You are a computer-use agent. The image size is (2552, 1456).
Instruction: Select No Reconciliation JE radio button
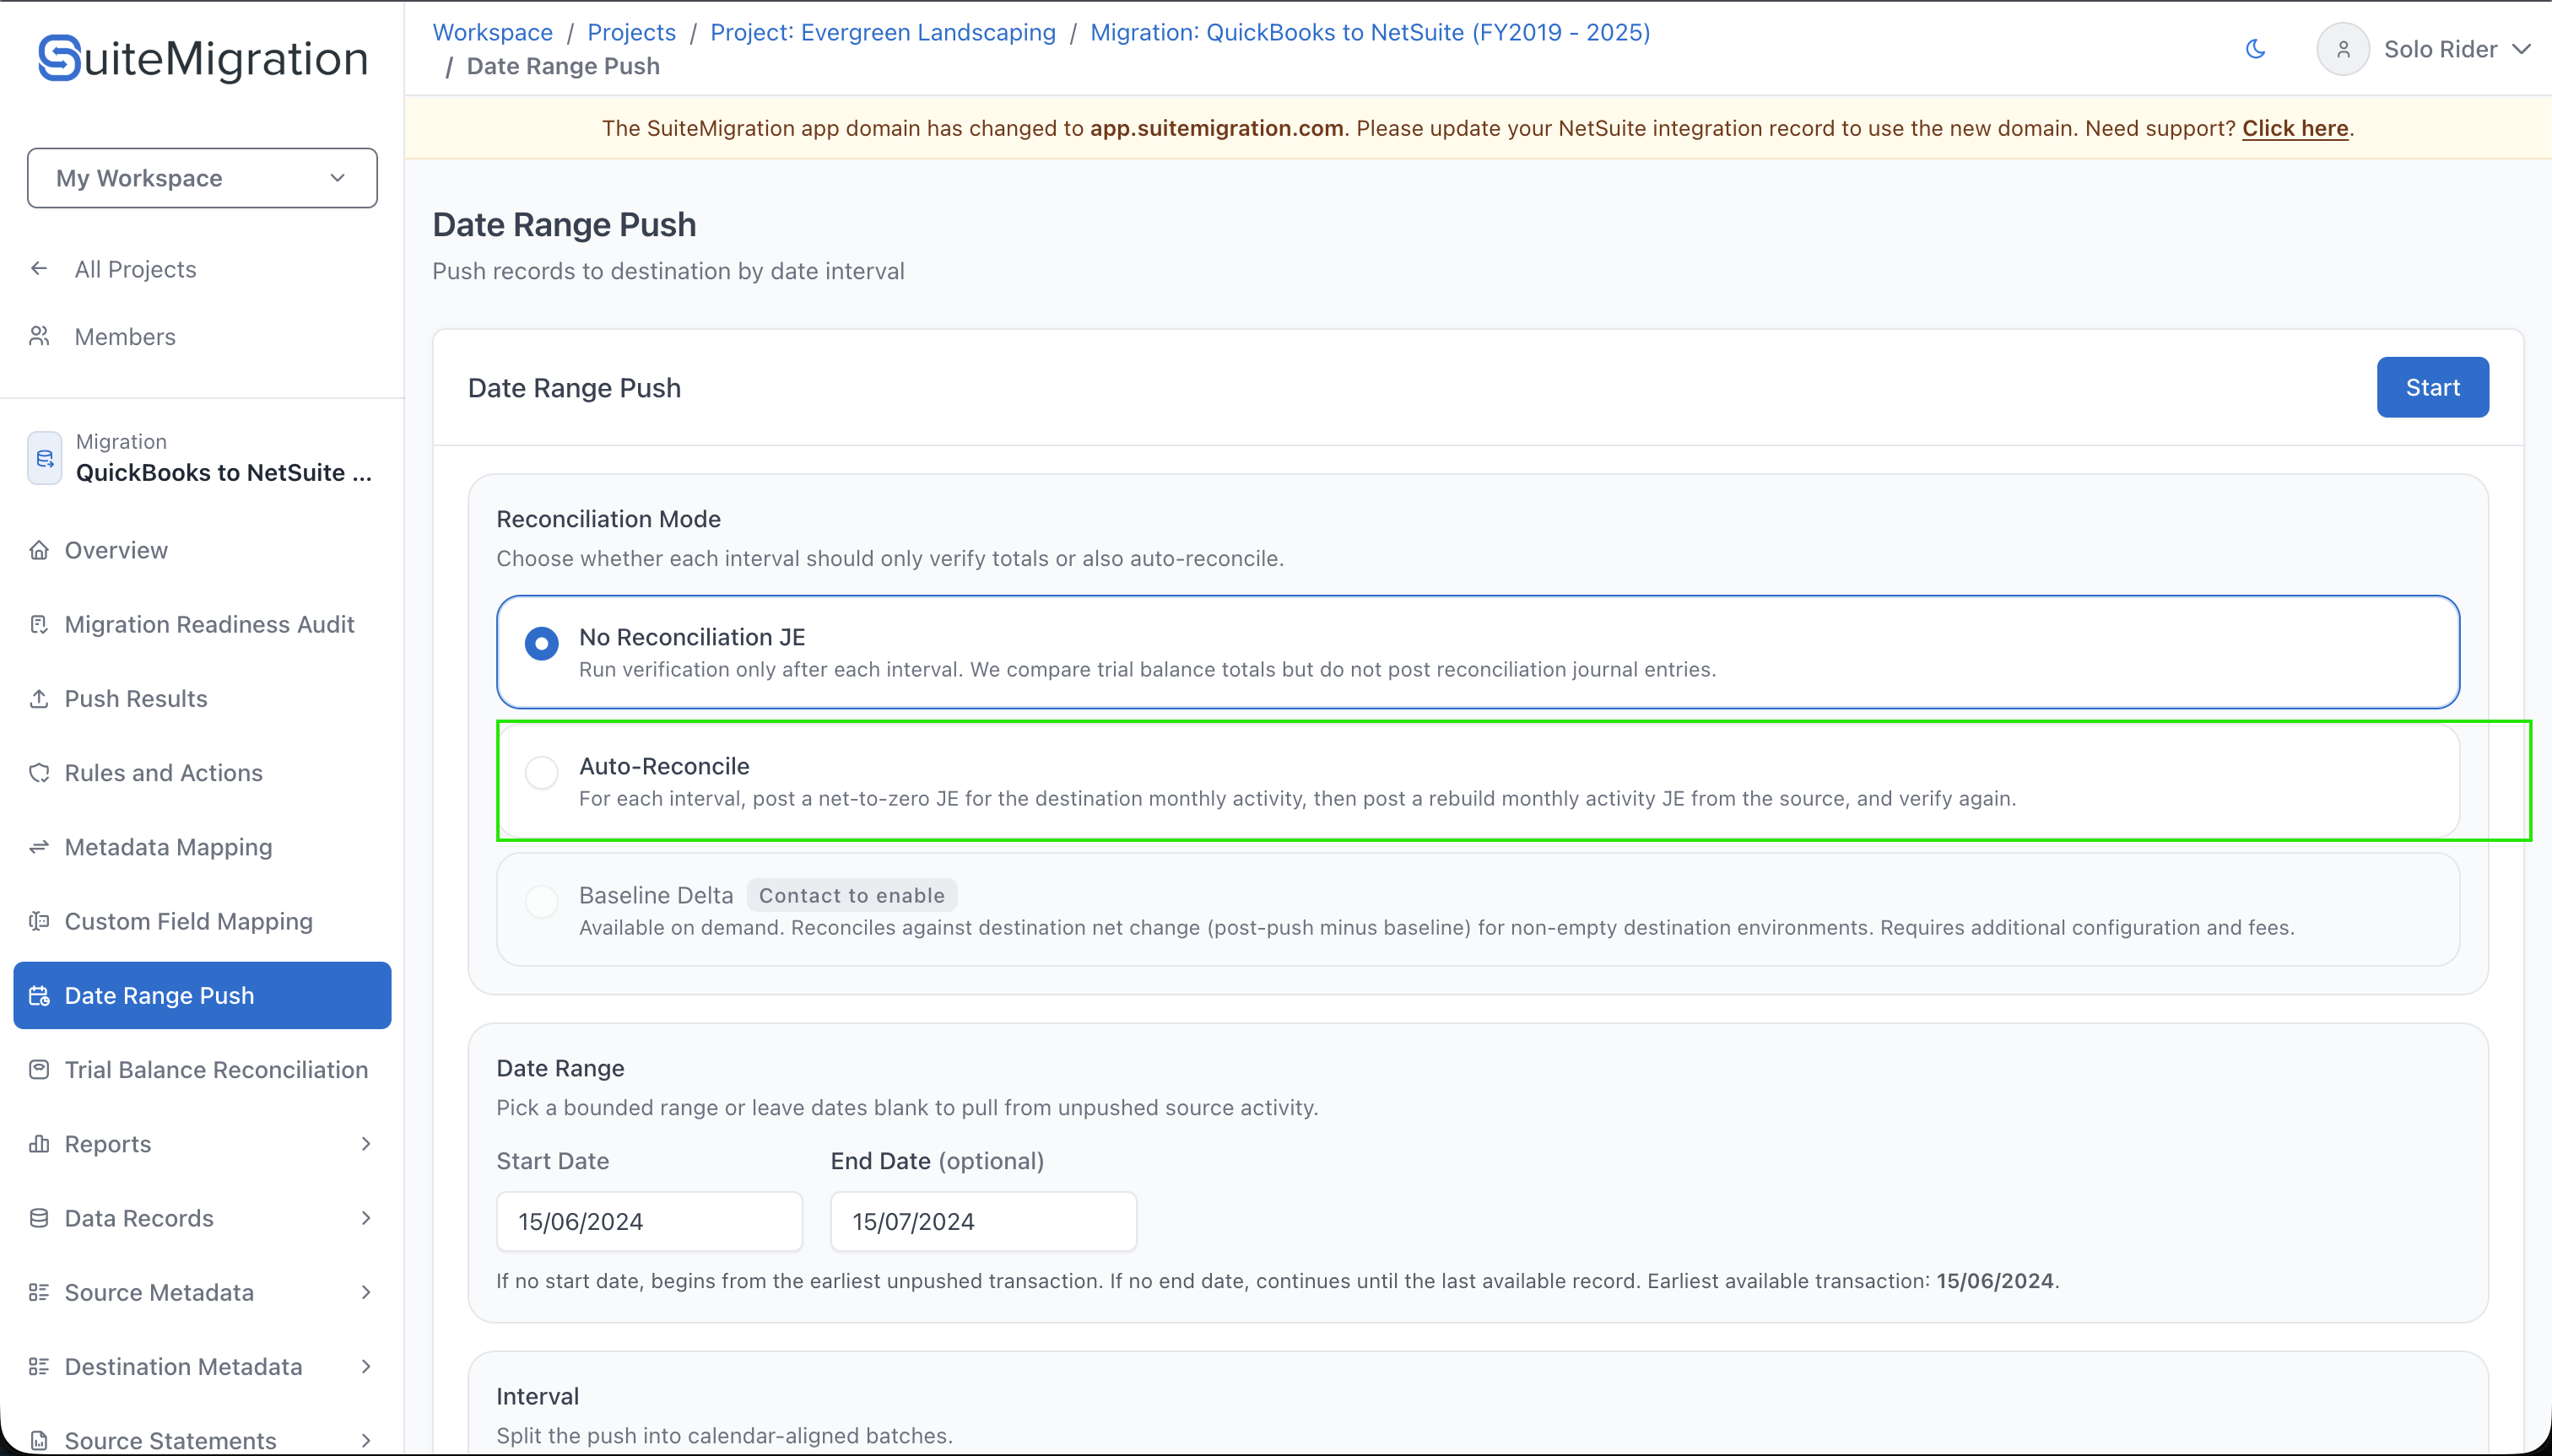541,643
